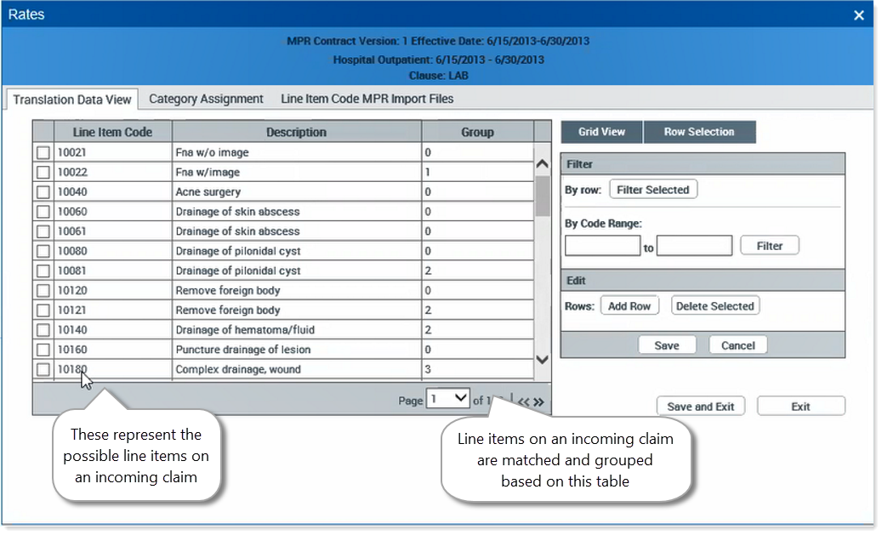Select the checkbox for code 10160
This screenshot has height=535, width=882.
point(43,350)
